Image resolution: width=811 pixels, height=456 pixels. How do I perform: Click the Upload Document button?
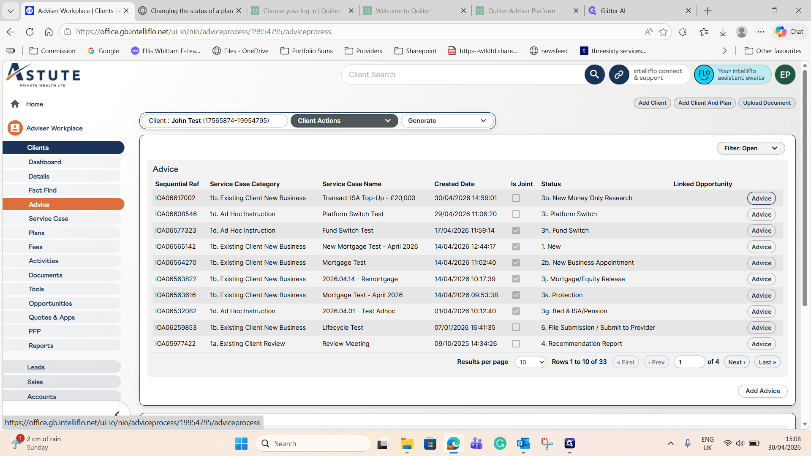pyautogui.click(x=767, y=103)
